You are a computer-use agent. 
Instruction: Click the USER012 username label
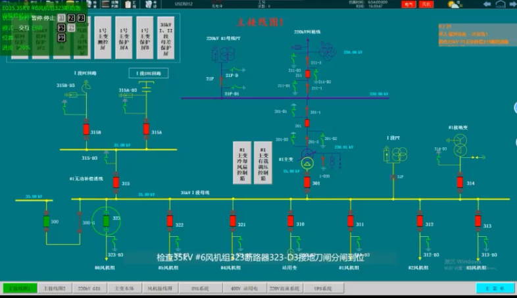click(184, 4)
